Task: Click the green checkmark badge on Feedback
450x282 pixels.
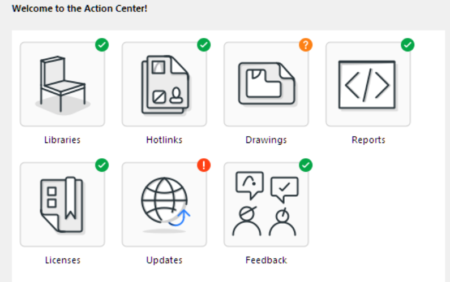Action: coord(306,166)
